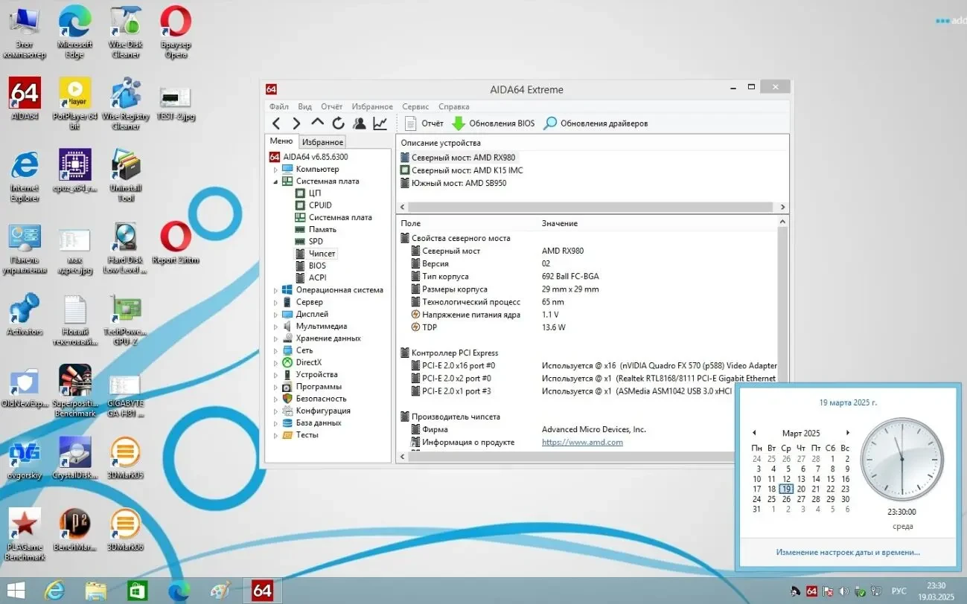Screen dimensions: 967x604
Task: Launch the Отчёт toolbar button with the document icon
Action: click(424, 123)
